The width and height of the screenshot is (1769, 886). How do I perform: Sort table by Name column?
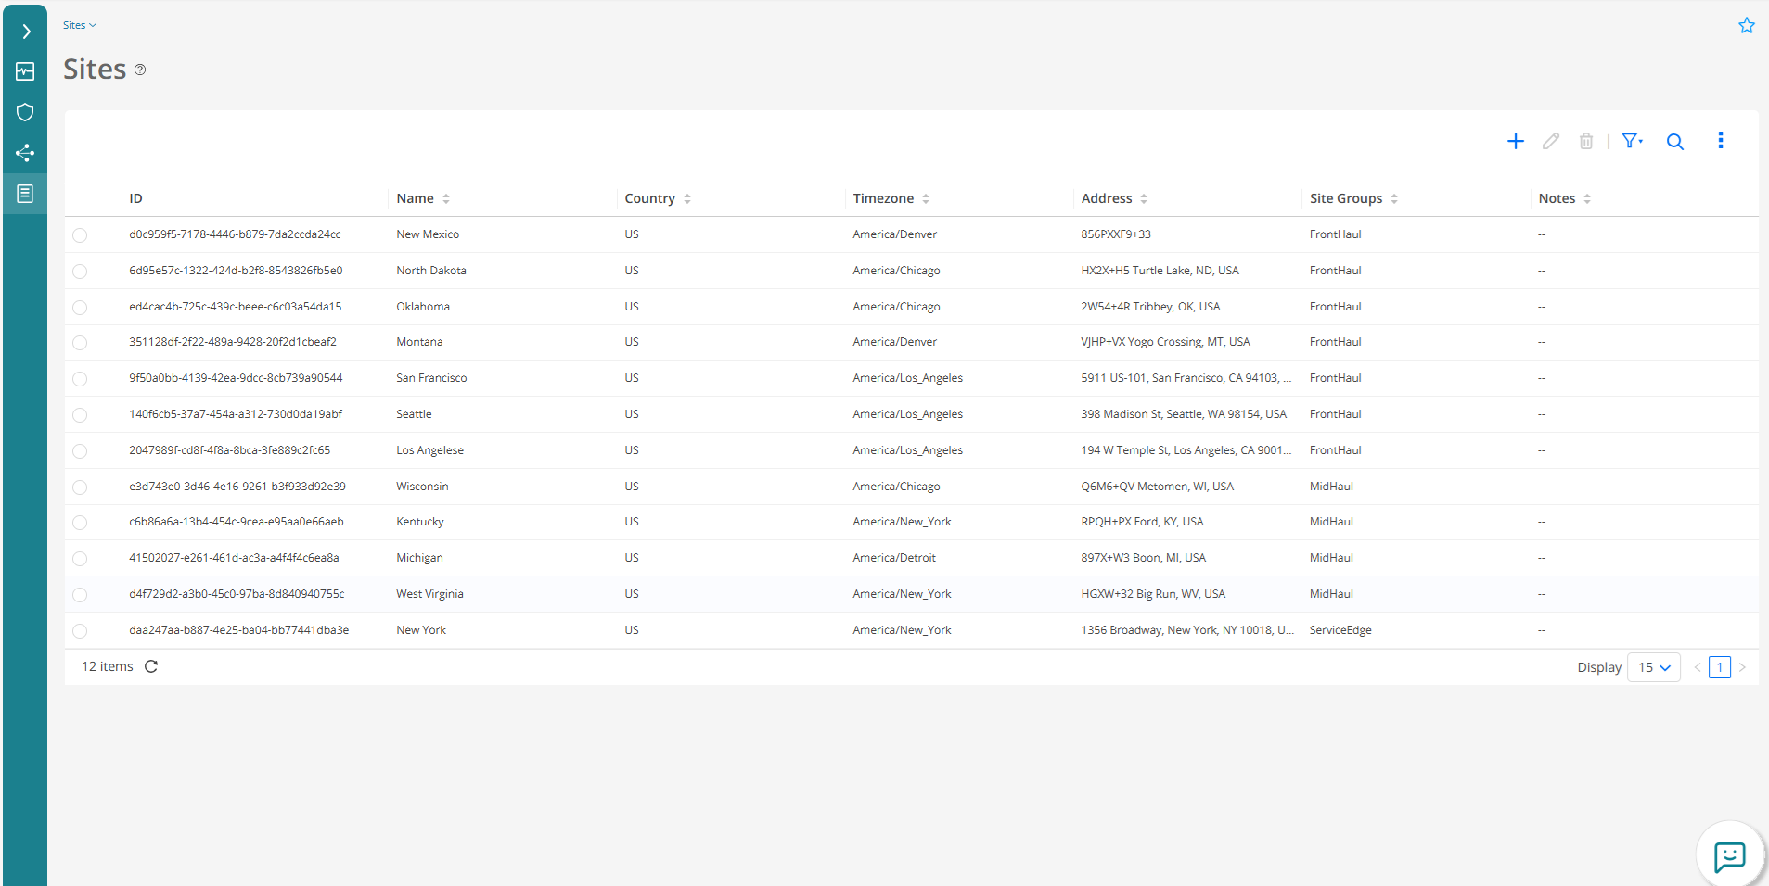tap(446, 198)
